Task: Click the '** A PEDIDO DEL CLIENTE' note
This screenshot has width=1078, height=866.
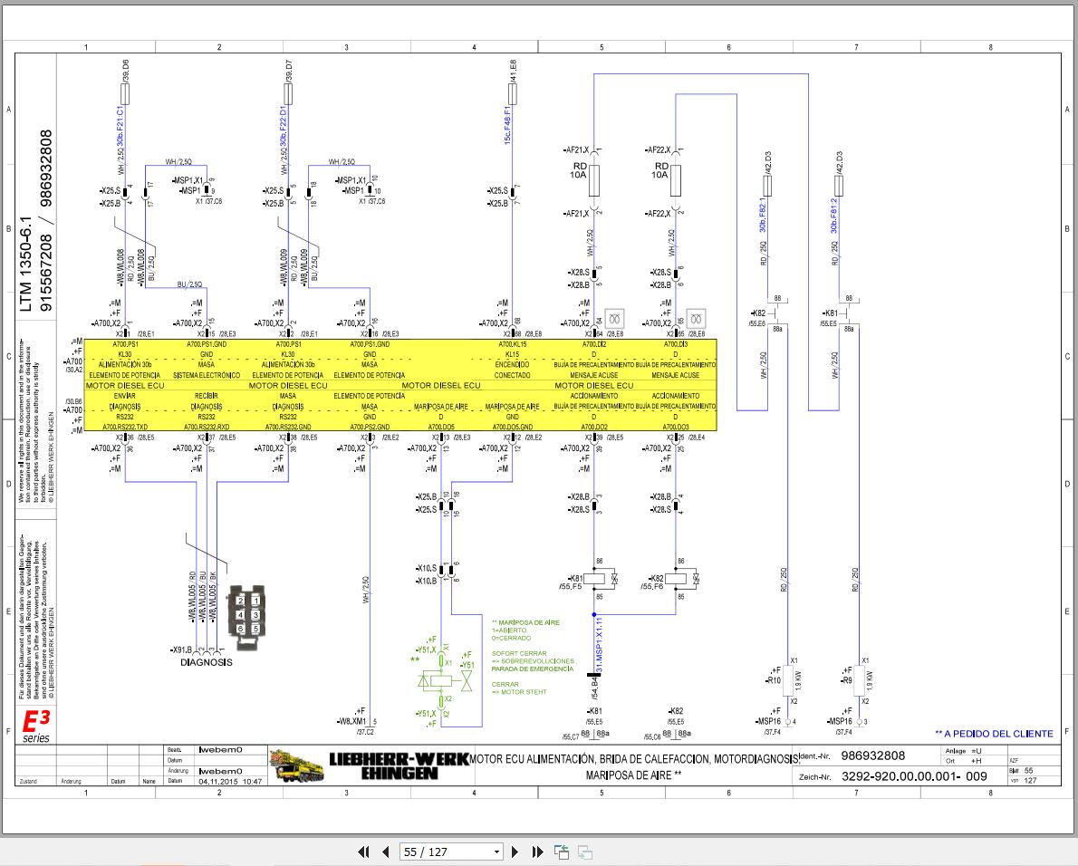Action: pos(994,734)
